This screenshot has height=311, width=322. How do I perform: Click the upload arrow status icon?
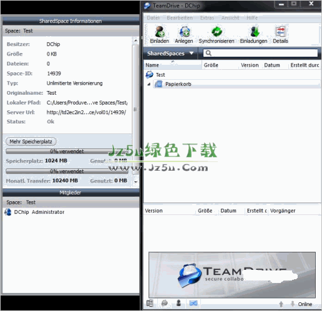[281, 304]
